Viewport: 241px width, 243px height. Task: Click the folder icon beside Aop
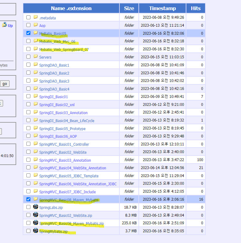pos(36,25)
